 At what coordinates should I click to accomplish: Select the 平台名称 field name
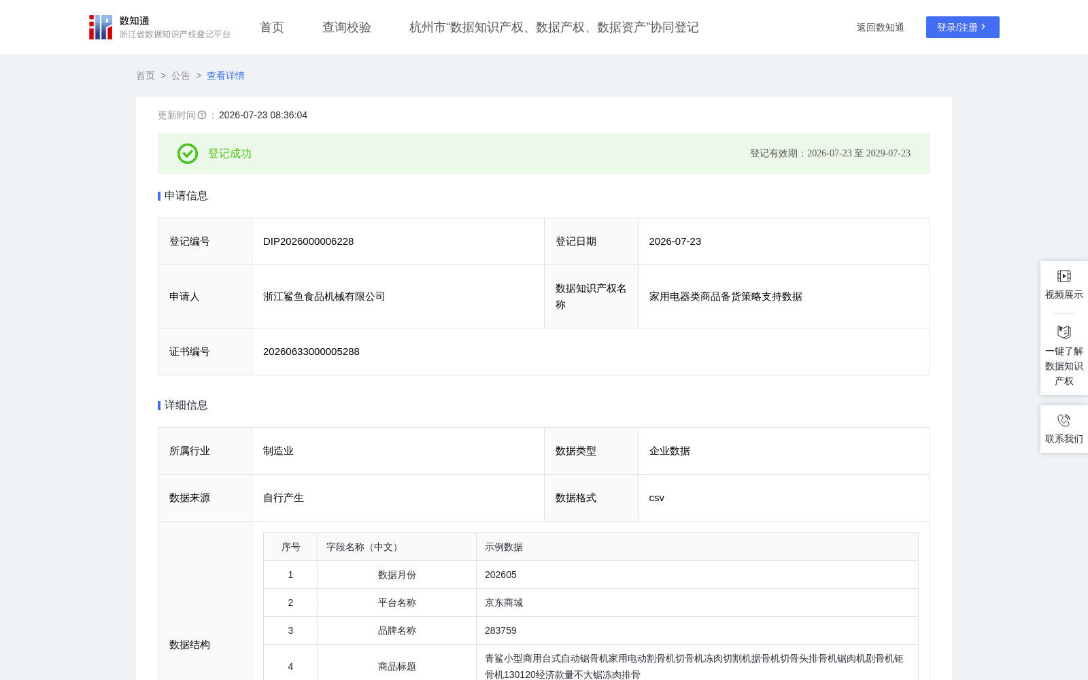tap(397, 602)
